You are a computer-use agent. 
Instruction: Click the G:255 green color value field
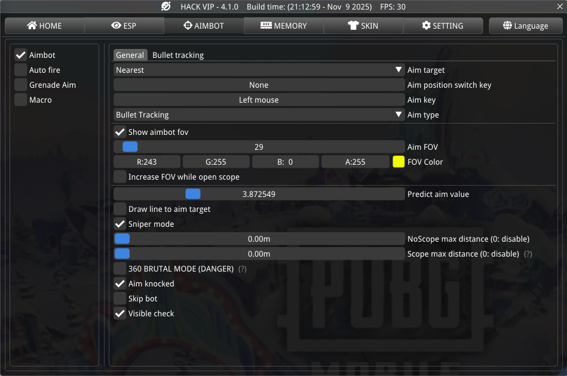[x=216, y=162]
